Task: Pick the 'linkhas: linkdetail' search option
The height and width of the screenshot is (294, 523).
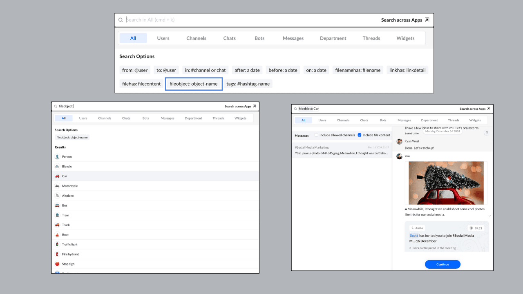Action: pyautogui.click(x=407, y=70)
